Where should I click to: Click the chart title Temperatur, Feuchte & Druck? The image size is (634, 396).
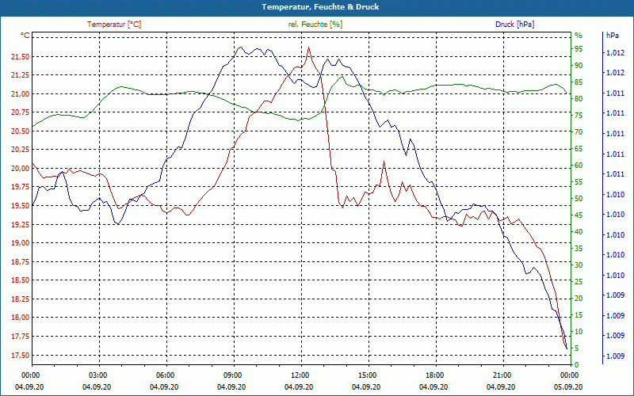click(320, 7)
